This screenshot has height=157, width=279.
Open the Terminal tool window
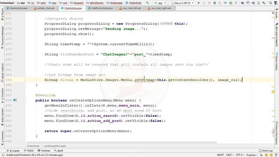click(x=44, y=150)
